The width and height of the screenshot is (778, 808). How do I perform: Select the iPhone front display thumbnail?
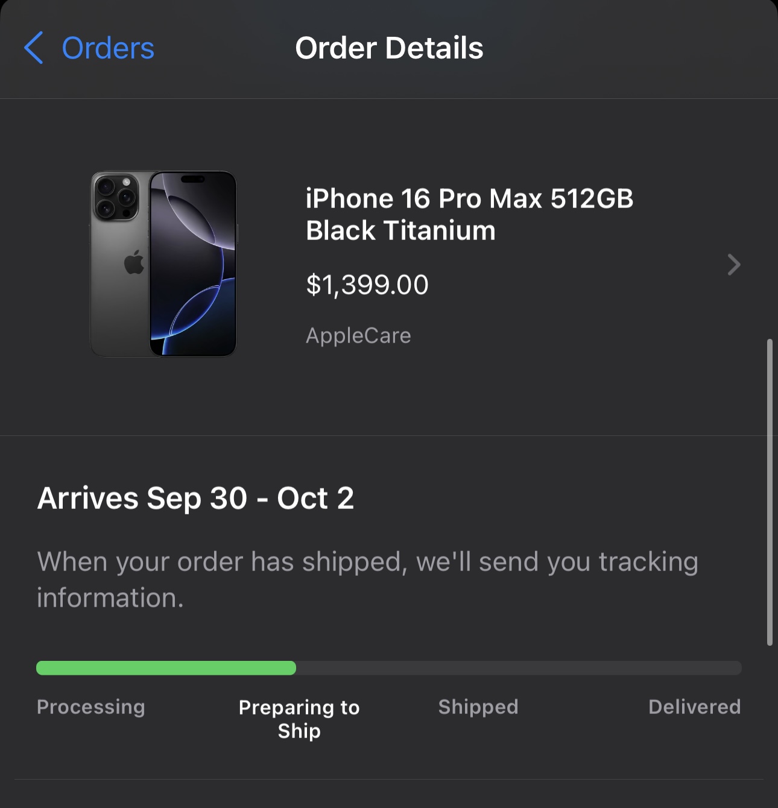[x=193, y=264]
